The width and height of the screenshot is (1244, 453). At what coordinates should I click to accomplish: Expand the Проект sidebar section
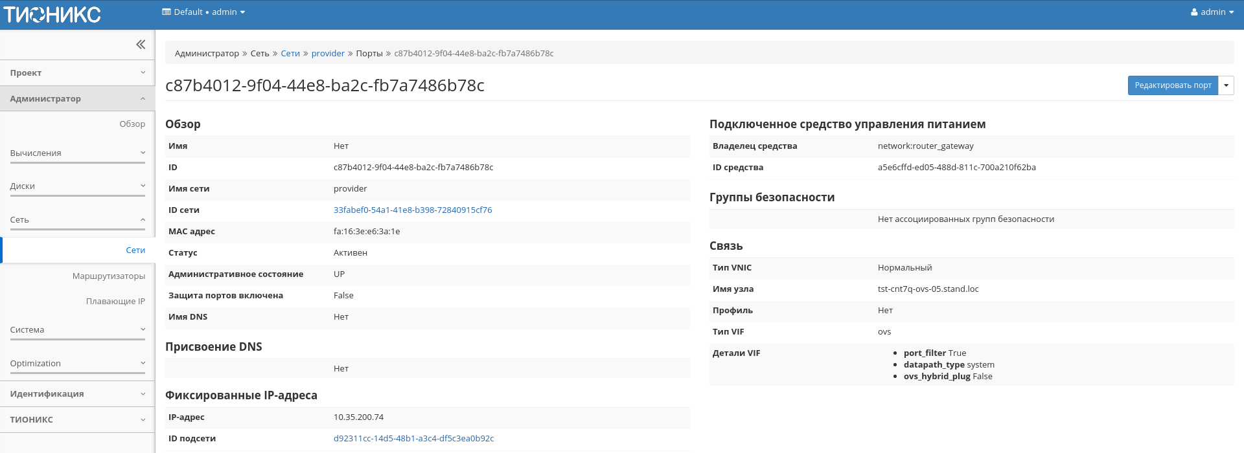pos(77,73)
